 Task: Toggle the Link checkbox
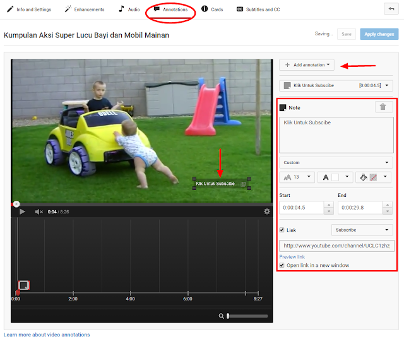click(x=282, y=230)
